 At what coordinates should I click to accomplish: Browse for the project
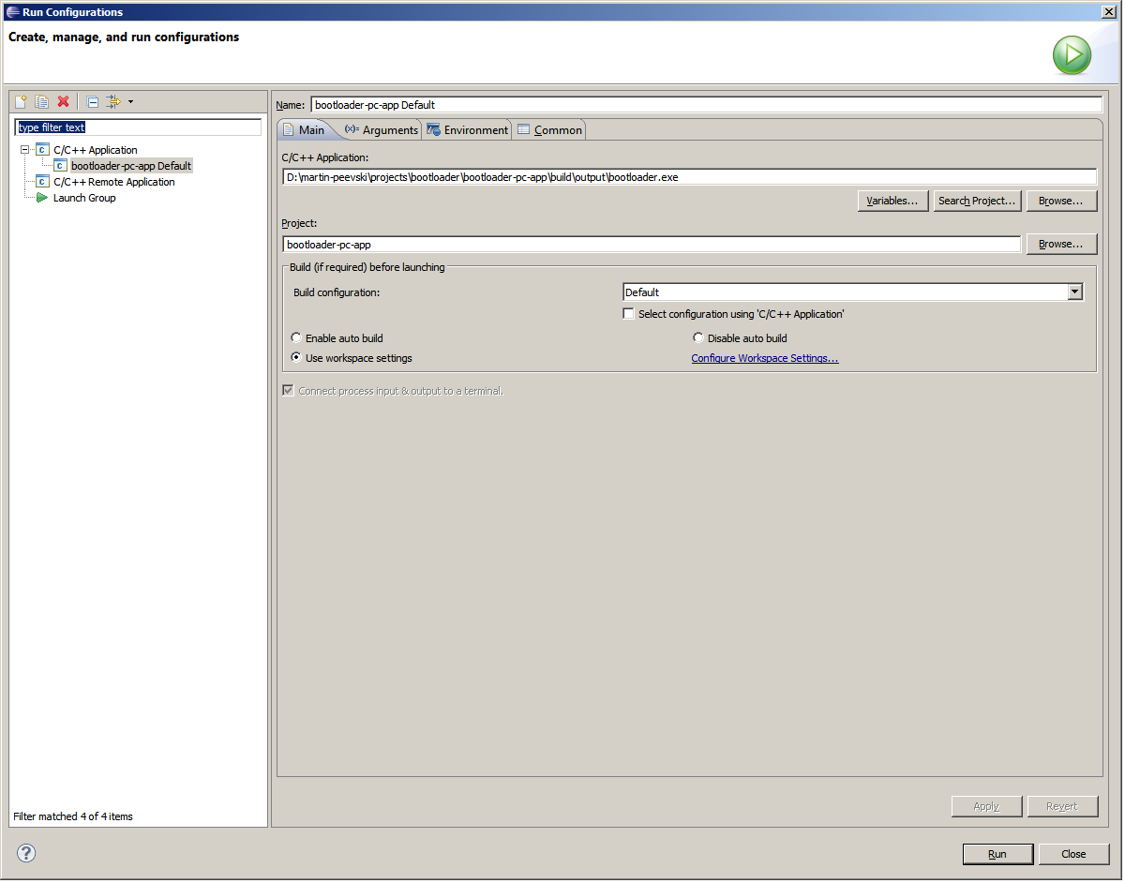pos(1061,244)
